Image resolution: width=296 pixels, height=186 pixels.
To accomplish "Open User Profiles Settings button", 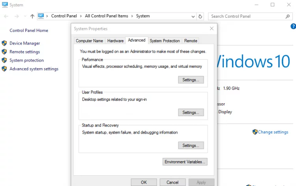I will pyautogui.click(x=191, y=112).
